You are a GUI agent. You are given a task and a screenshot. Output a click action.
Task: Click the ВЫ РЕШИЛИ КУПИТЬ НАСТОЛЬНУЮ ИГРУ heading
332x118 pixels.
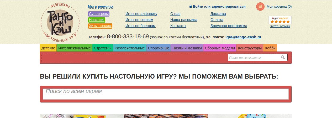(x=159, y=76)
